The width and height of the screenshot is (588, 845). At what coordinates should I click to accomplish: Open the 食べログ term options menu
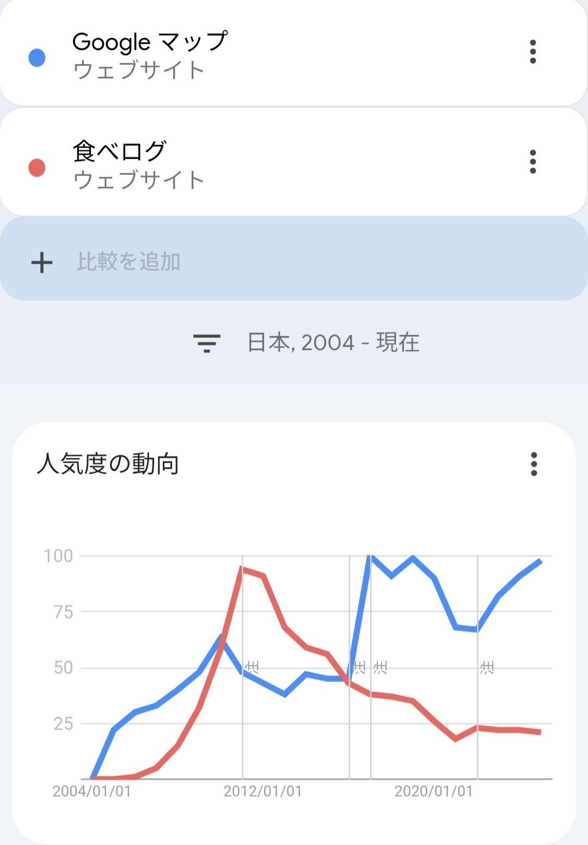(532, 162)
